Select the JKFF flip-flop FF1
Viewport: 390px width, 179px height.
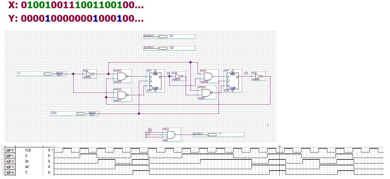pyautogui.click(x=155, y=81)
